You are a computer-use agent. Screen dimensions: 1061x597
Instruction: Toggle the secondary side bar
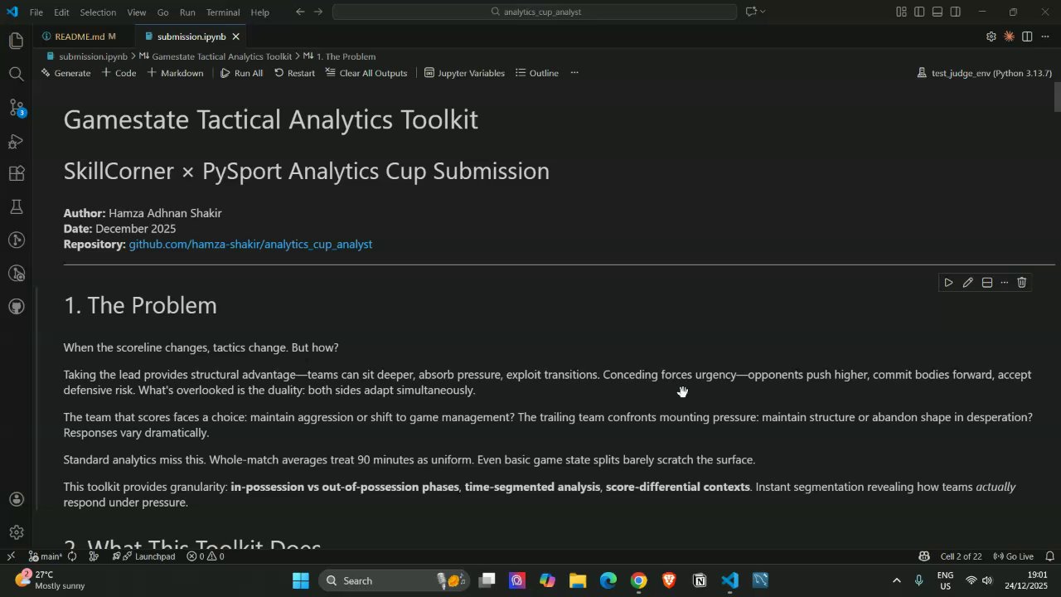point(956,12)
